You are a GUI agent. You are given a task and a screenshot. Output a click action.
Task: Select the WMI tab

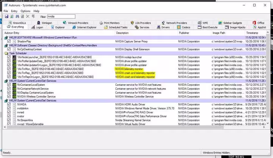pyautogui.click(x=203, y=23)
